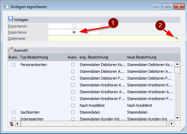This screenshot has width=187, height=134.
Task: Click the neue Bezeichnung cell for Sachkonten Stammdaten
Action: point(150,112)
